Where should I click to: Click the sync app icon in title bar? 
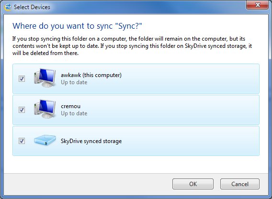[x=8, y=7]
